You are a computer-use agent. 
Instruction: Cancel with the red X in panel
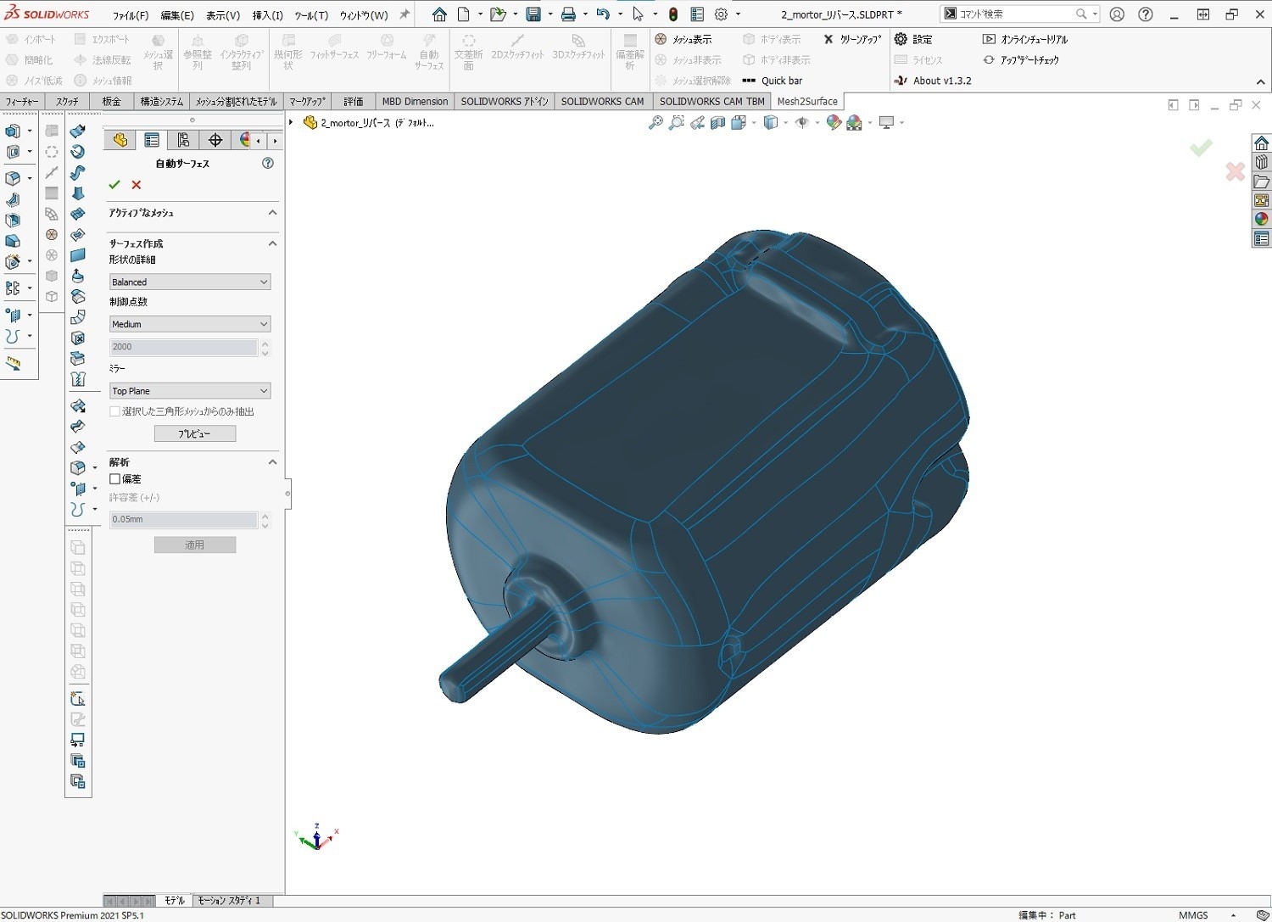[137, 185]
